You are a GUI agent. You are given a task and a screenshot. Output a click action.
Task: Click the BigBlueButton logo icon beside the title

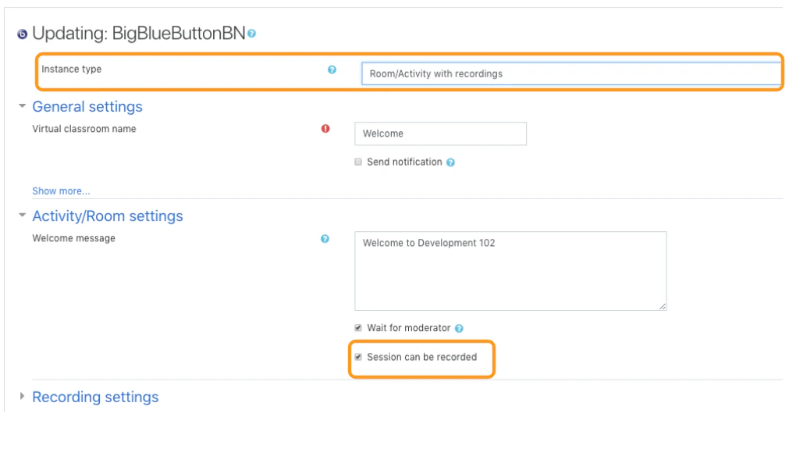tap(22, 34)
